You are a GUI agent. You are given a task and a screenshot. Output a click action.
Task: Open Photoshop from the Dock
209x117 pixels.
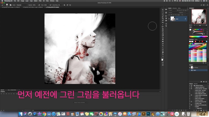tap(148, 114)
